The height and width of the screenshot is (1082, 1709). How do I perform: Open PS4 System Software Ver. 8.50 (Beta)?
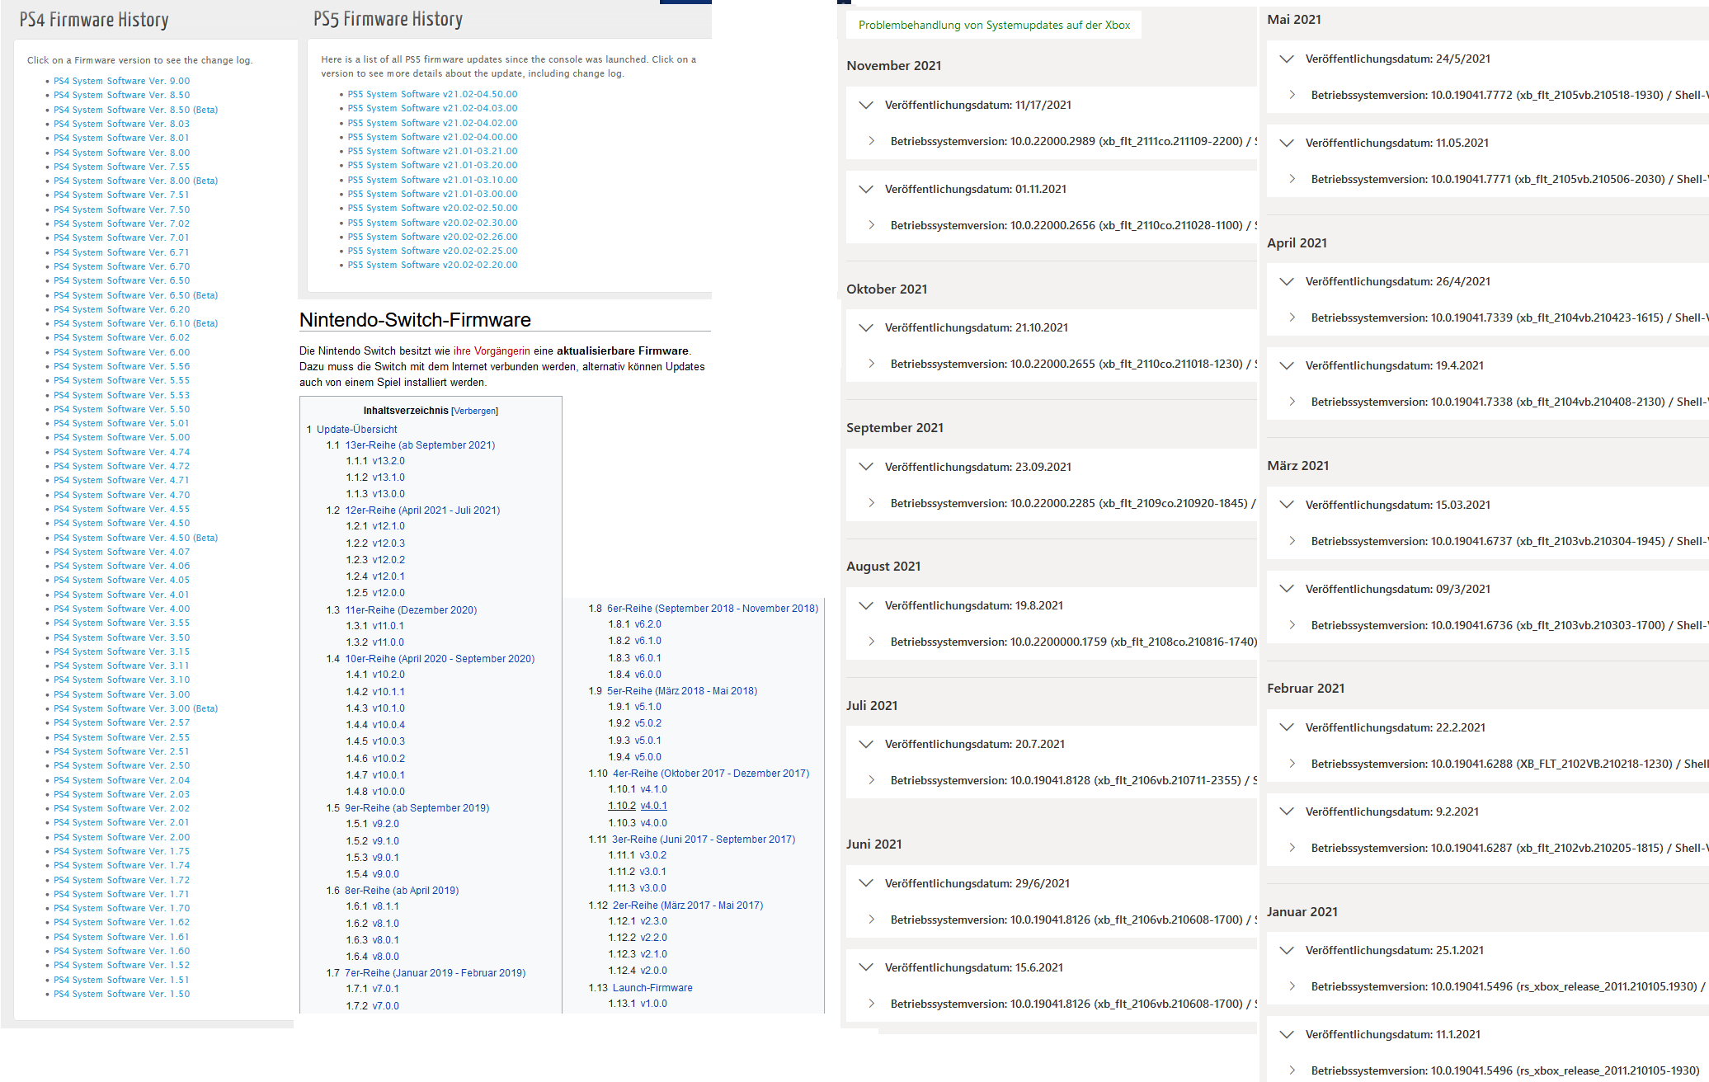135,110
